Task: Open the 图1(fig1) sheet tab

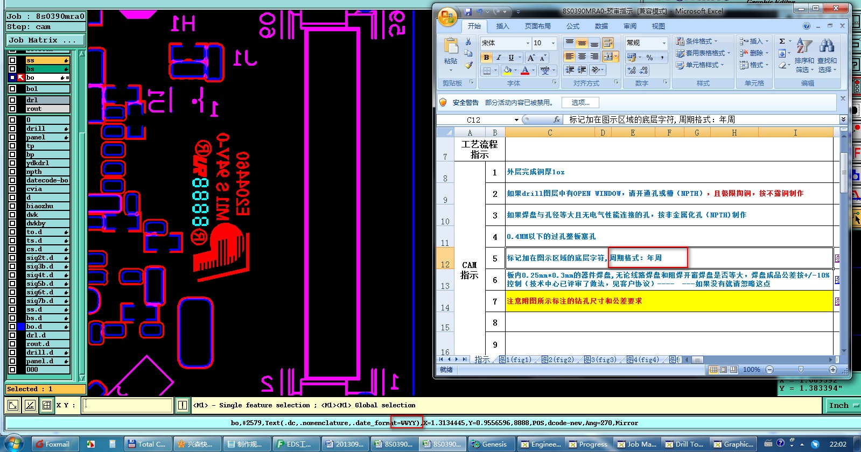Action: pyautogui.click(x=515, y=360)
